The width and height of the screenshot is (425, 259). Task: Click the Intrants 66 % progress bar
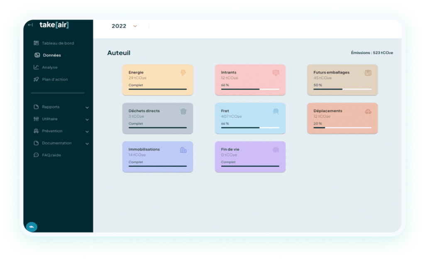point(250,89)
